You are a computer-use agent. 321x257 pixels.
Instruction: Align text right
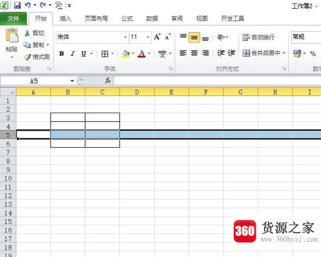click(x=206, y=53)
